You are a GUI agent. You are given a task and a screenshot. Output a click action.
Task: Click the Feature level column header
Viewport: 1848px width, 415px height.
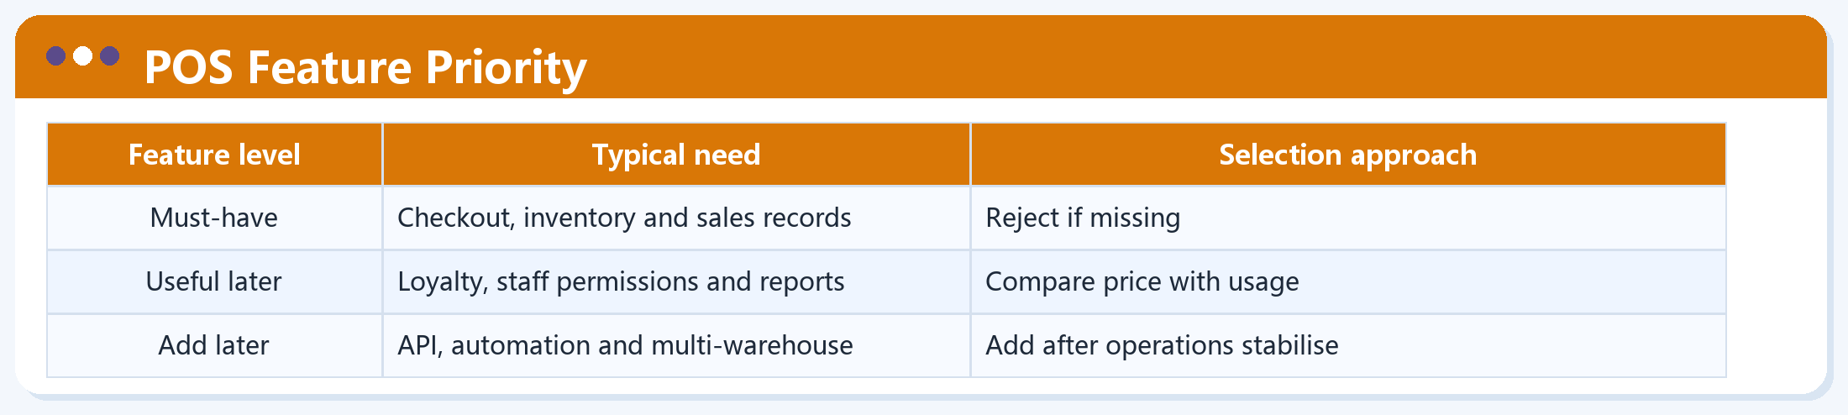[214, 155]
